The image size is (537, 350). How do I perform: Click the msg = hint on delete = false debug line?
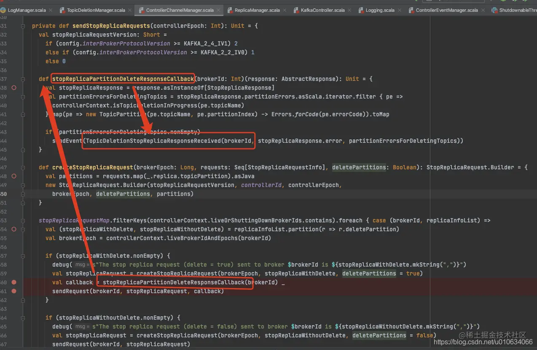(x=83, y=327)
